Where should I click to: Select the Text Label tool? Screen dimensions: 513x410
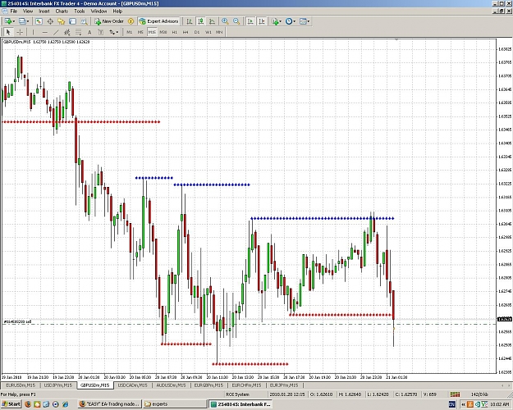(101, 32)
